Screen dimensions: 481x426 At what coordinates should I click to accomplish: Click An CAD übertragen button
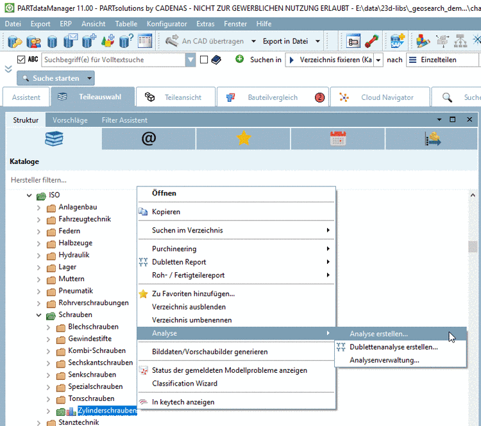205,41
